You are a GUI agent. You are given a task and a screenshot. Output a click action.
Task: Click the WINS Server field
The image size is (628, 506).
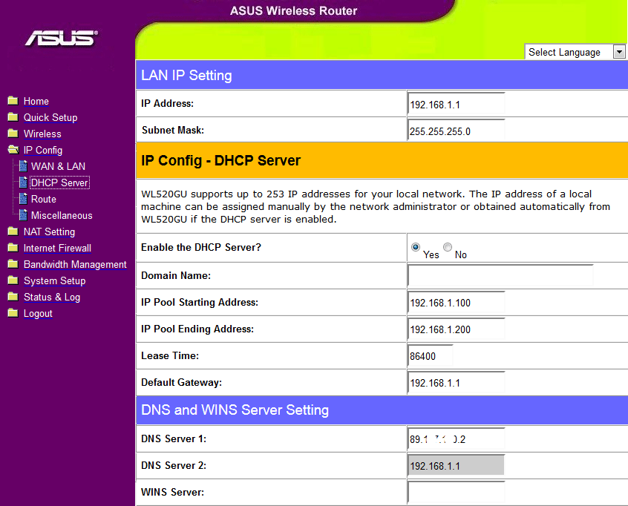tap(456, 492)
